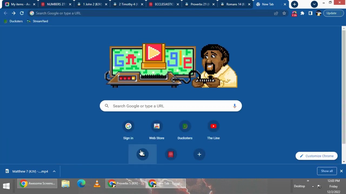Viewport: 346px width, 194px height.
Task: Click Show all downloads
Action: click(327, 171)
